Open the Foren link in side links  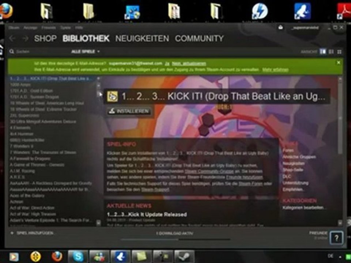(x=288, y=150)
